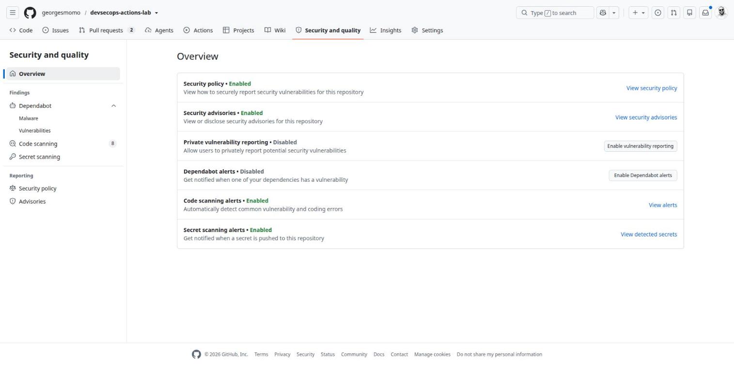The width and height of the screenshot is (734, 379).
Task: Click Manage cookies in footer
Action: pos(432,354)
